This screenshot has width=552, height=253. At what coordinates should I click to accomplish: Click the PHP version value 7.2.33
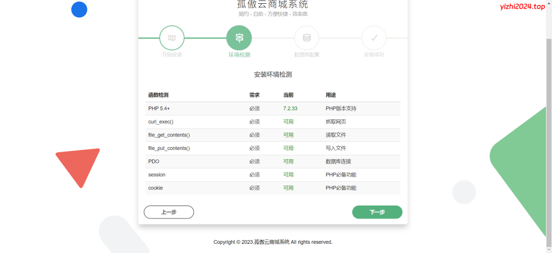coord(290,108)
